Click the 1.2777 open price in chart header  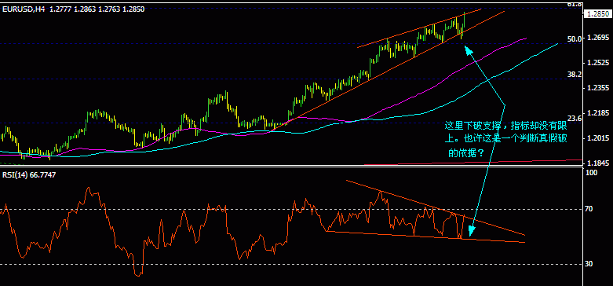click(x=60, y=9)
